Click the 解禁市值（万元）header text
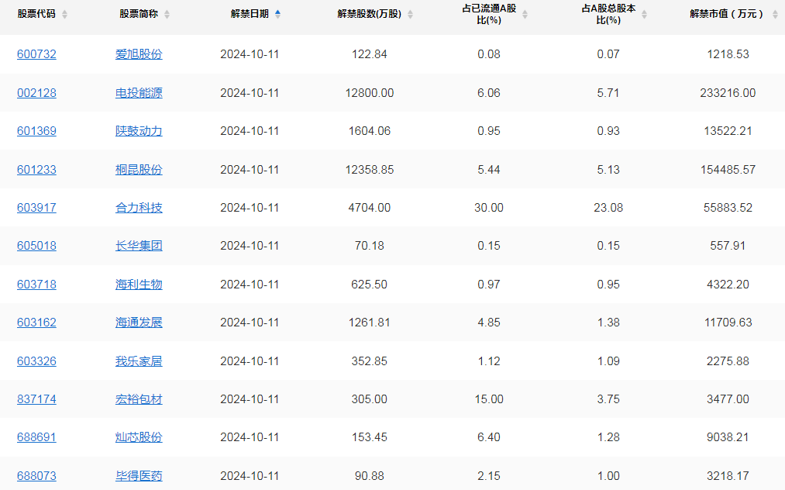 [728, 14]
